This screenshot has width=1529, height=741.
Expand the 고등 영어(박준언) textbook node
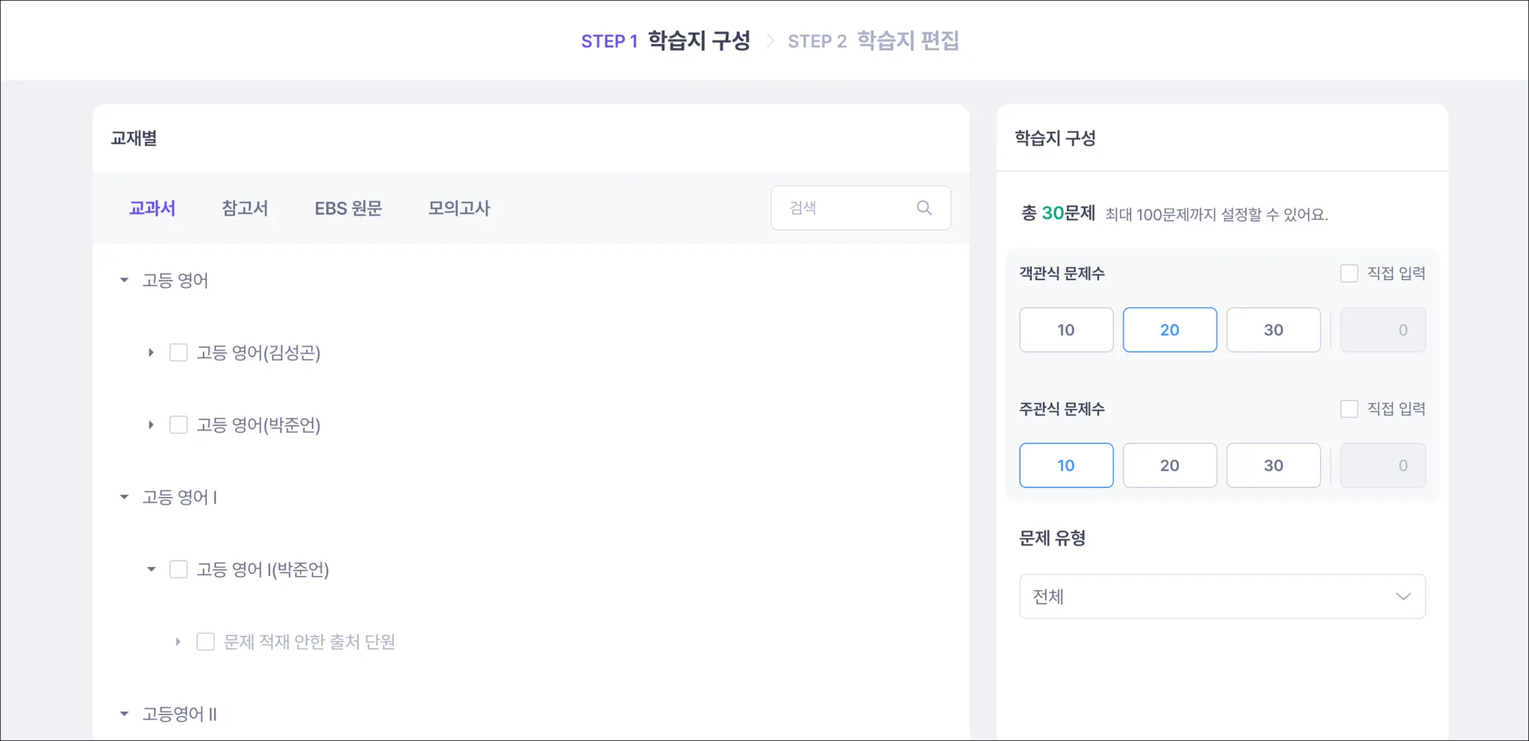(x=151, y=425)
